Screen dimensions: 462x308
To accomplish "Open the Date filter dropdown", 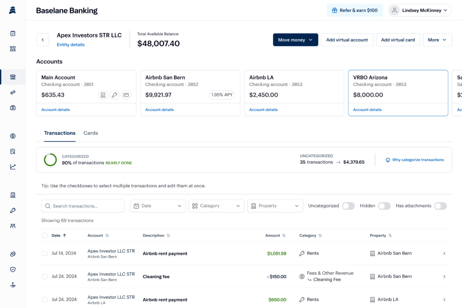I will [157, 206].
